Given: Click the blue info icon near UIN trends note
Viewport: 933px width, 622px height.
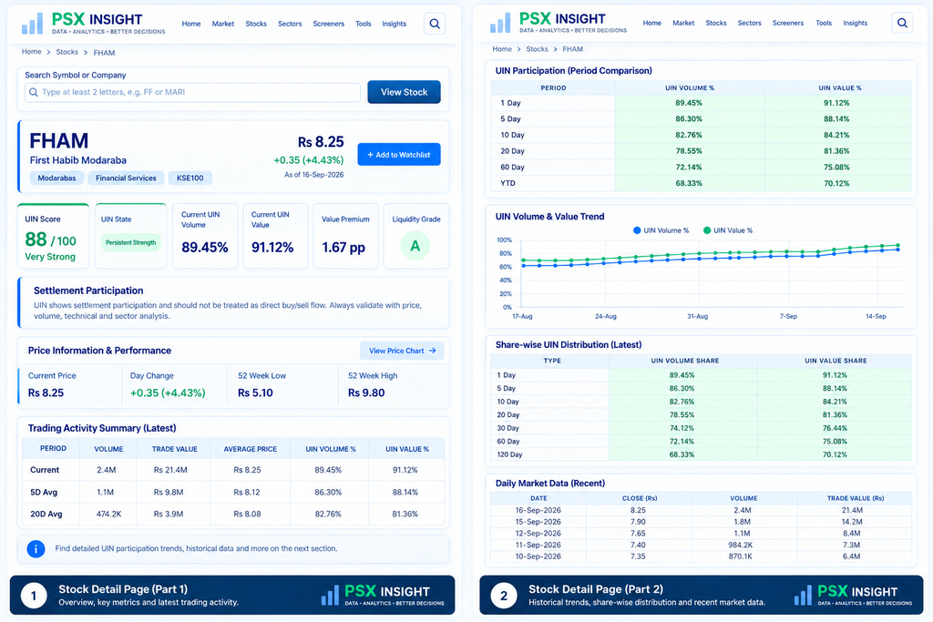Looking at the screenshot, I should click(x=36, y=549).
